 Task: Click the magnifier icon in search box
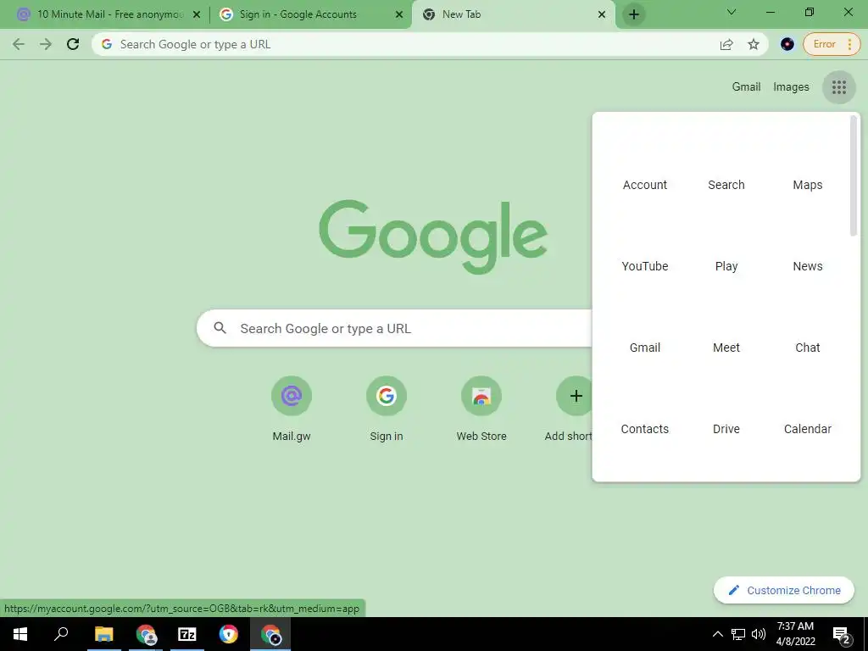point(220,328)
